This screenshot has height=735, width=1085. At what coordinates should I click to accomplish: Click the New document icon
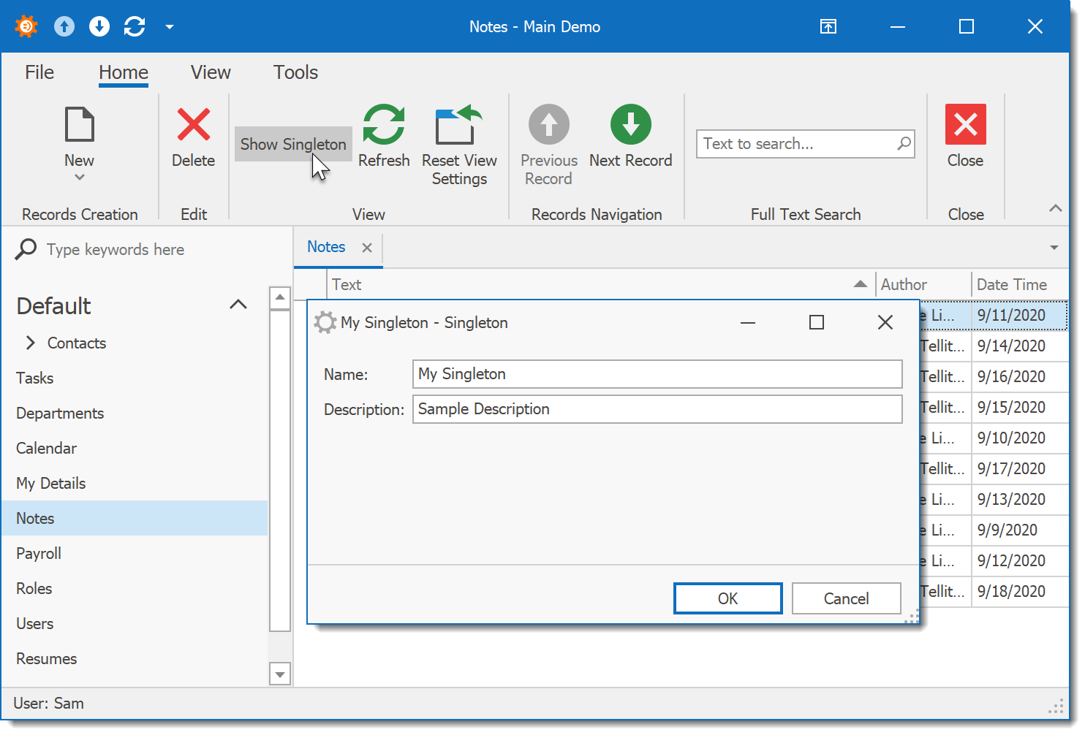(x=79, y=124)
